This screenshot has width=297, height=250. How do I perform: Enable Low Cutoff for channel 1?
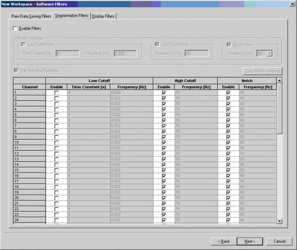(56, 92)
